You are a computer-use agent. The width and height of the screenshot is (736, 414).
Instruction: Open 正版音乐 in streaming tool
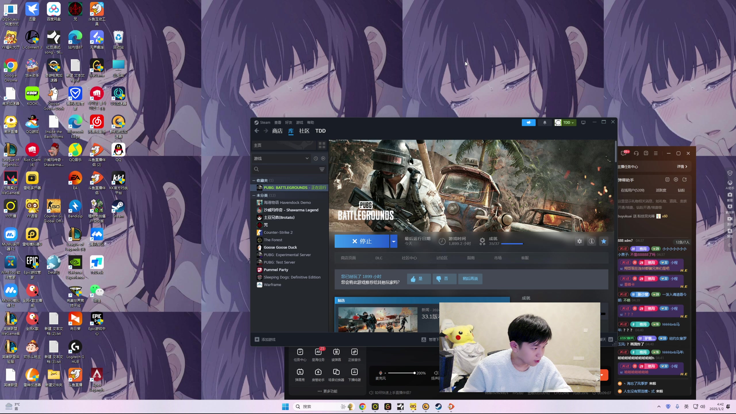354,355
